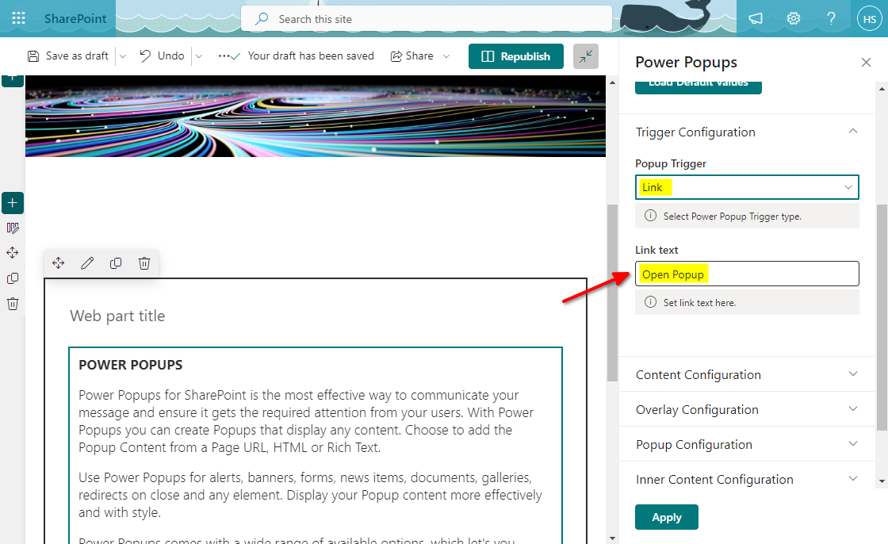Click the Undo button
This screenshot has height=544, width=888.
click(162, 56)
